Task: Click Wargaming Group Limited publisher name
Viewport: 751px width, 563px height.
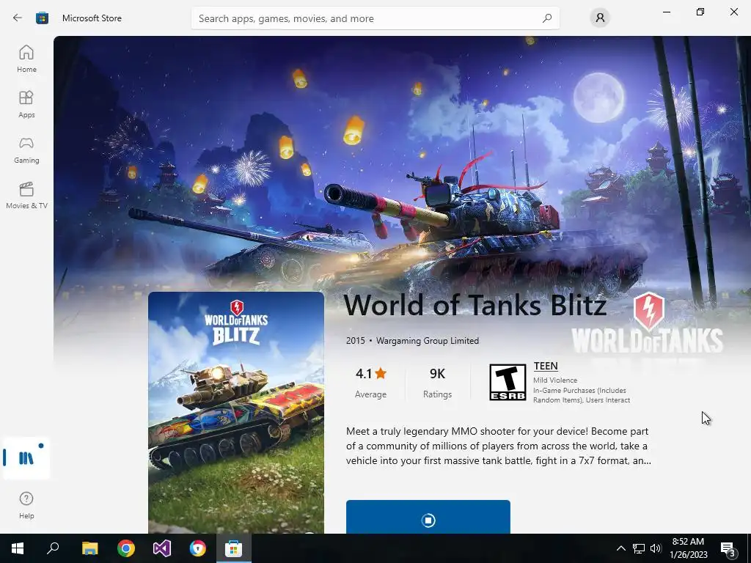Action: click(x=428, y=341)
